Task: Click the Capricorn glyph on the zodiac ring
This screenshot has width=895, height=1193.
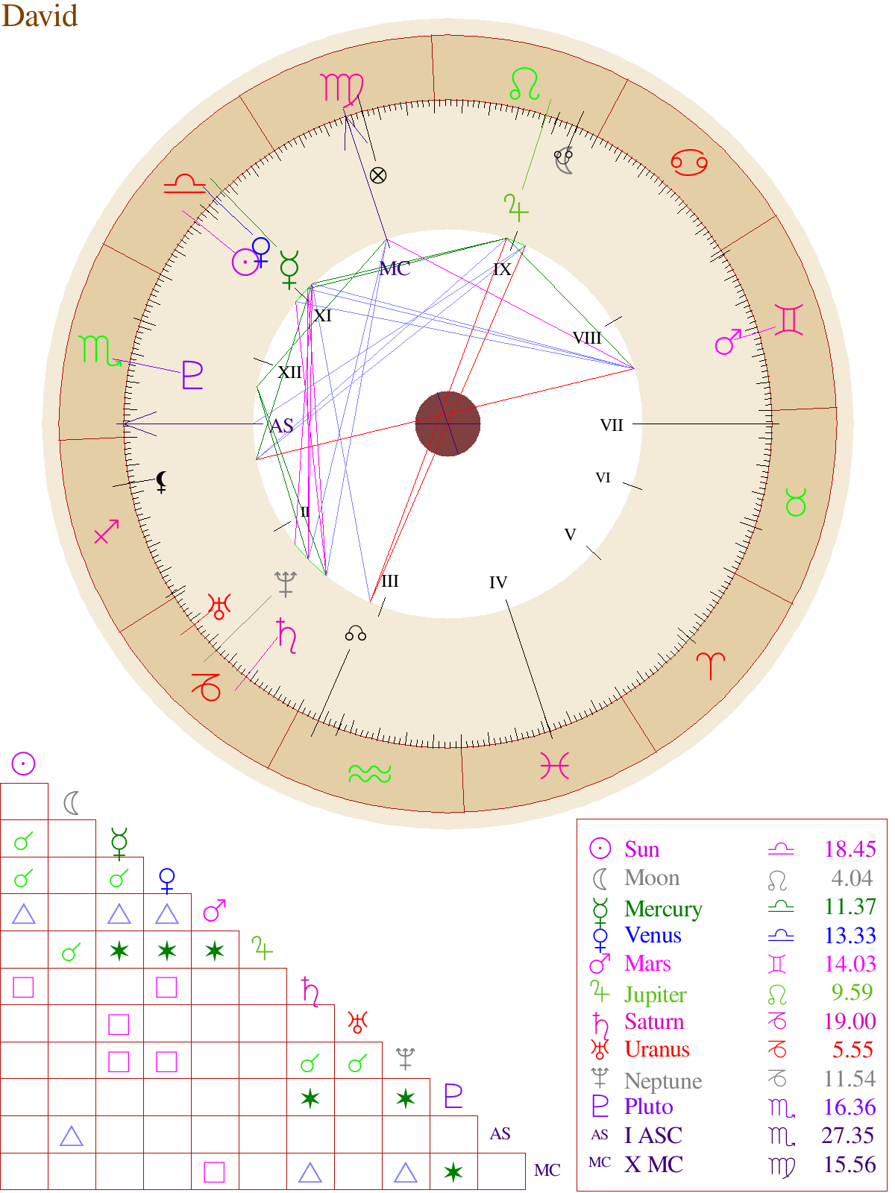Action: pos(207,687)
